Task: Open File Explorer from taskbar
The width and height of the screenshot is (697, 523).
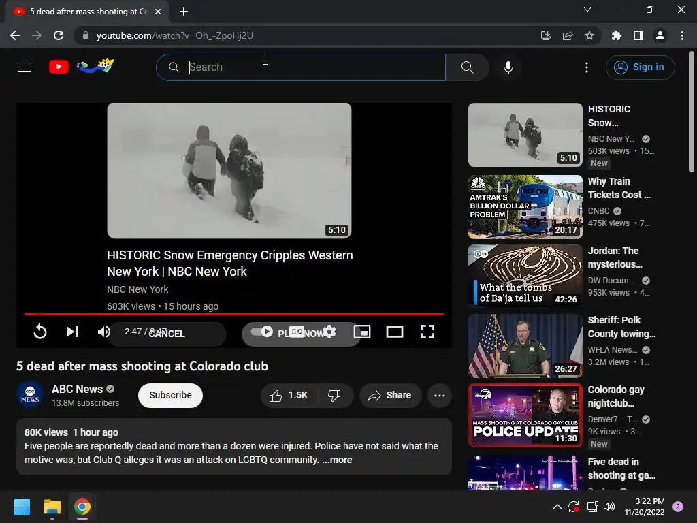Action: (52, 507)
